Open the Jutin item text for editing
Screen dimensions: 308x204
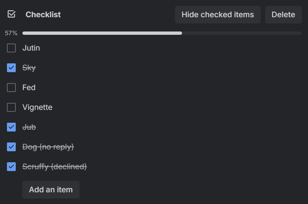tap(31, 48)
